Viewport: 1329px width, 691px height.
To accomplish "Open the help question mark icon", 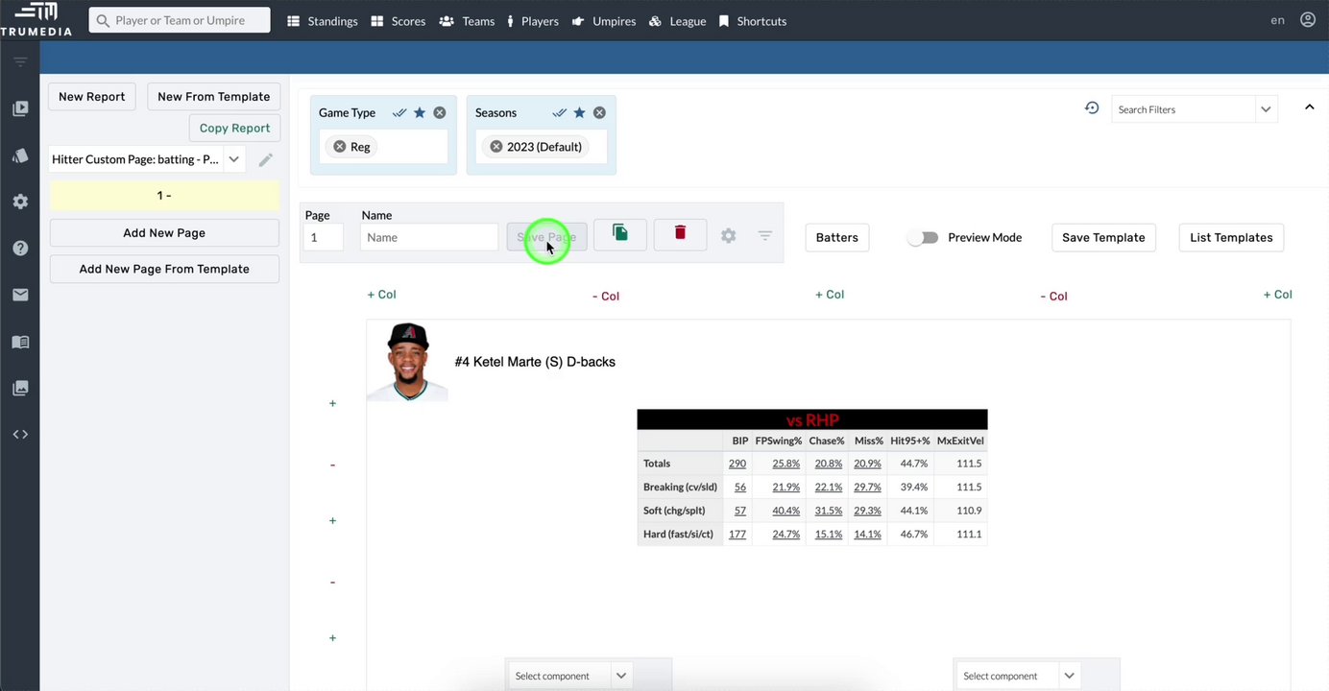I will pyautogui.click(x=20, y=248).
